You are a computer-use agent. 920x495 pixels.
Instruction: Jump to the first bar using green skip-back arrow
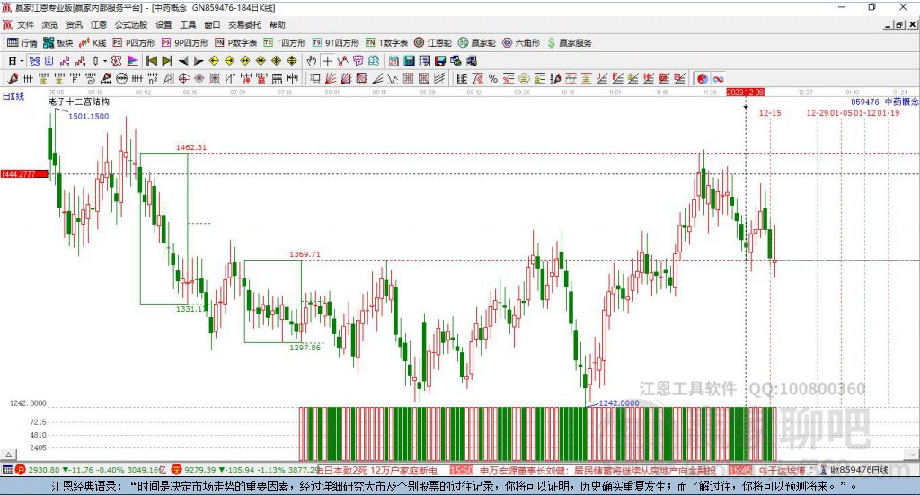click(151, 61)
